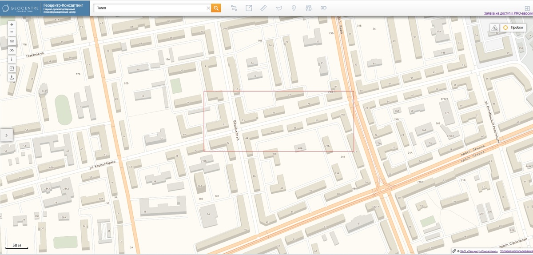Viewport: 533px width, 255px height.
Task: Click building number 19А
Action: (x=337, y=174)
